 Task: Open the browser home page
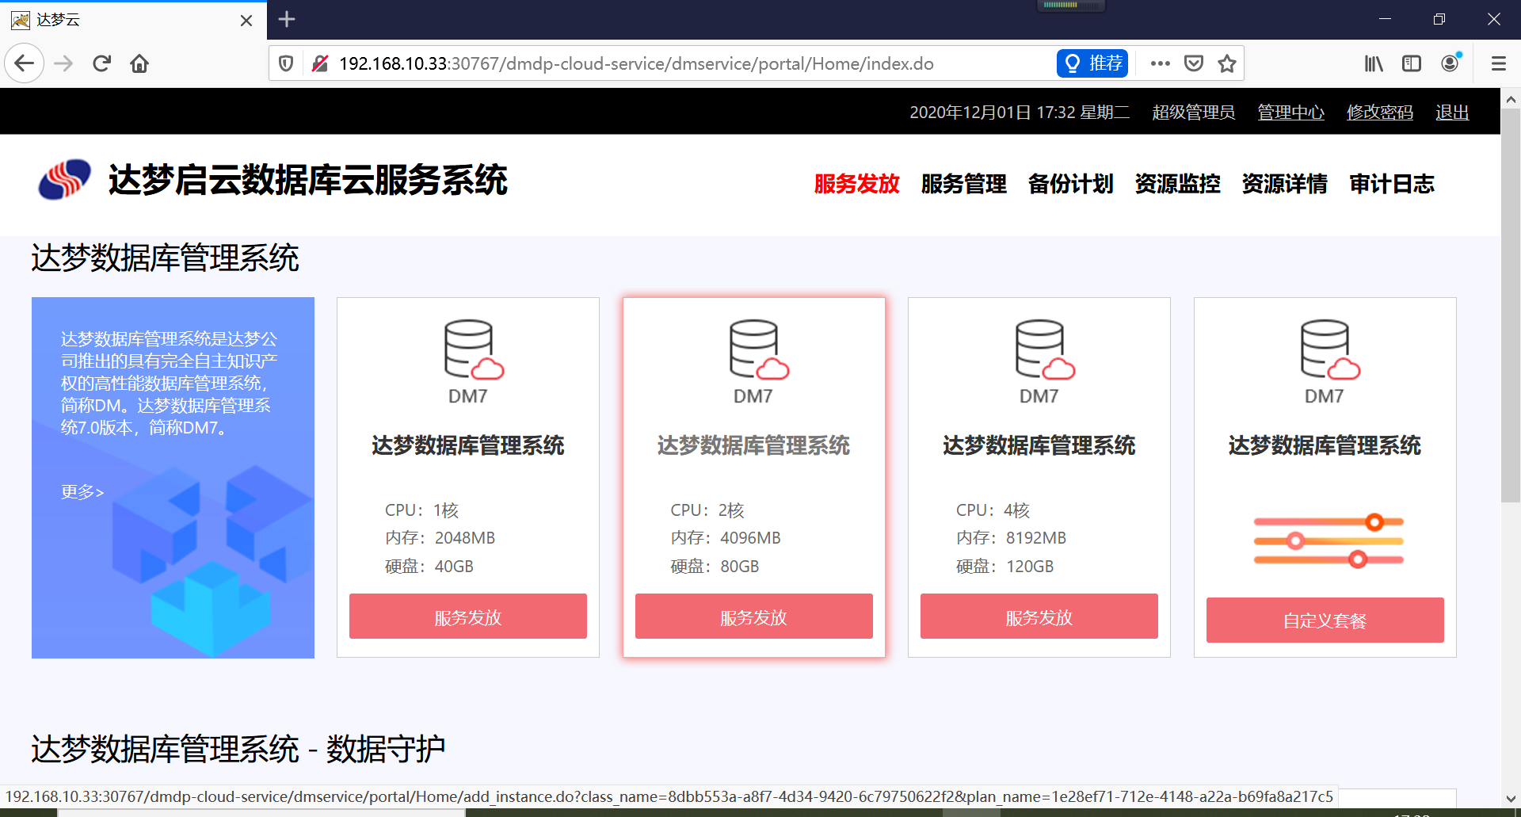click(x=139, y=63)
